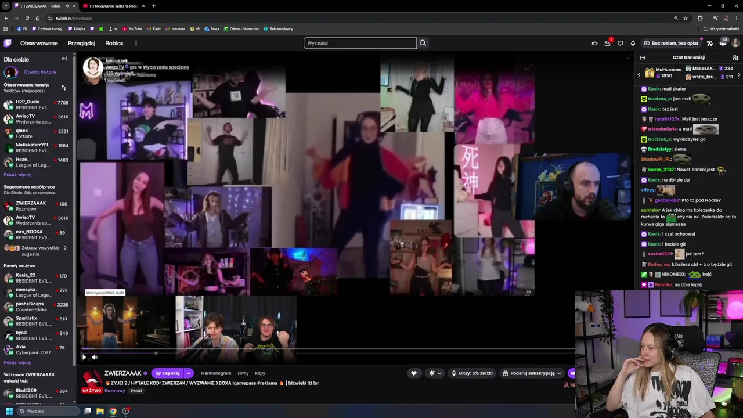Click Windows Start button

[x=9, y=411]
